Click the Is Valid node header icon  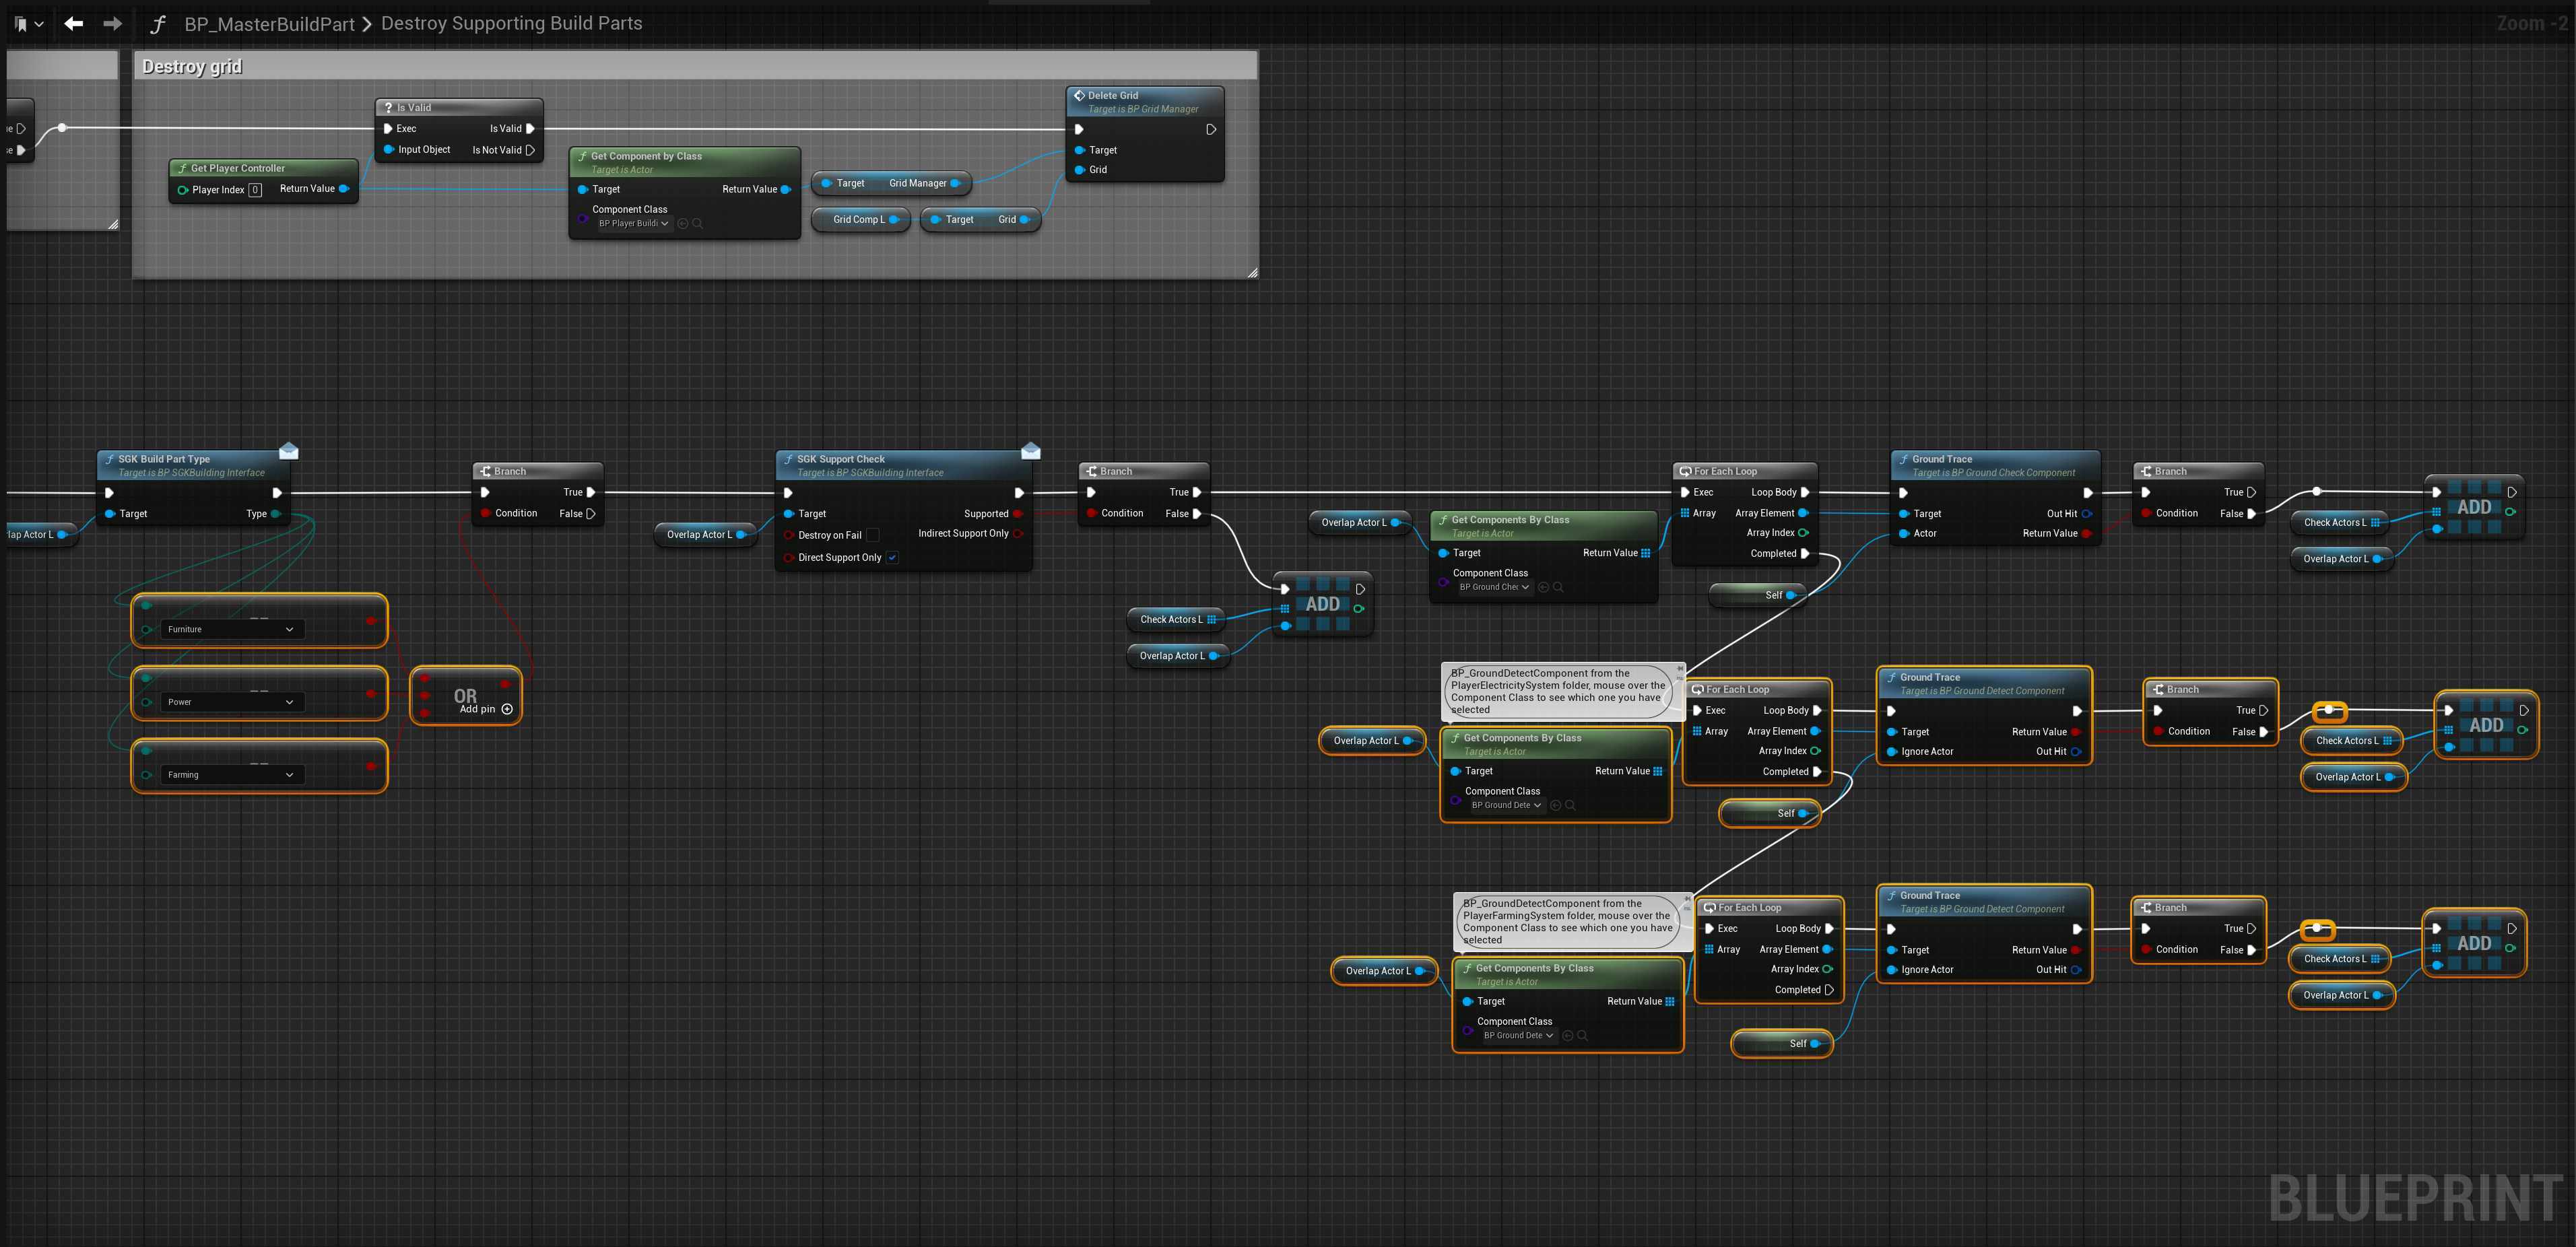click(x=389, y=108)
